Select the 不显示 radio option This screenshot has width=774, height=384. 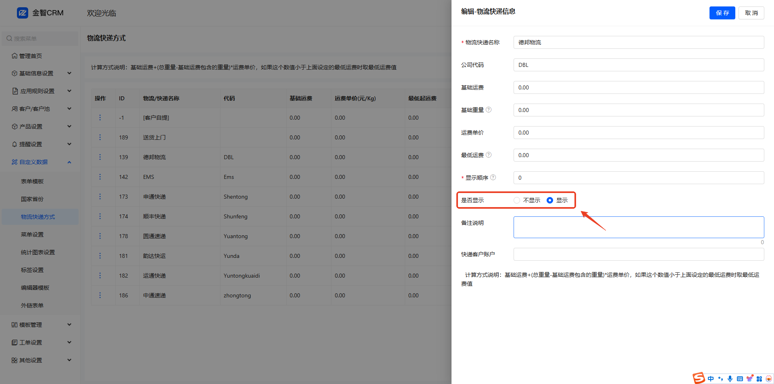click(x=517, y=200)
